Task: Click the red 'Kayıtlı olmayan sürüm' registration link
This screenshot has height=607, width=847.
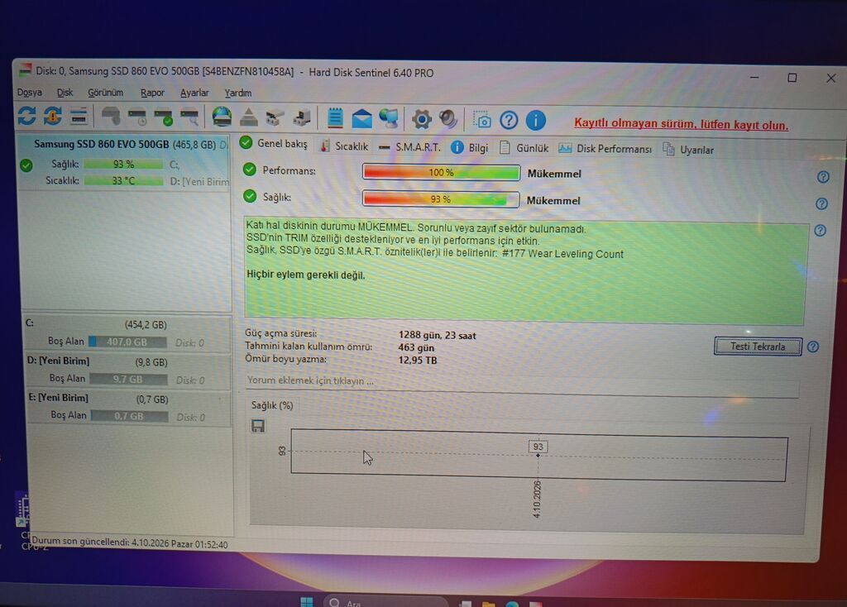Action: pyautogui.click(x=682, y=124)
